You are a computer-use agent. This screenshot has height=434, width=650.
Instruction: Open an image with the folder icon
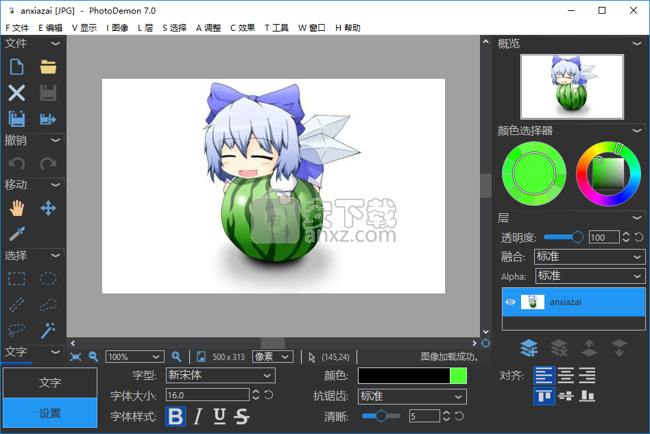(x=48, y=67)
